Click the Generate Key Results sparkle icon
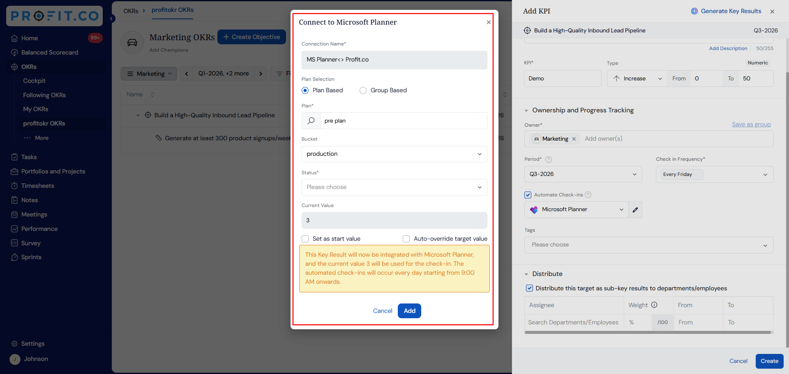Screen dimensions: 789x374 coord(694,11)
